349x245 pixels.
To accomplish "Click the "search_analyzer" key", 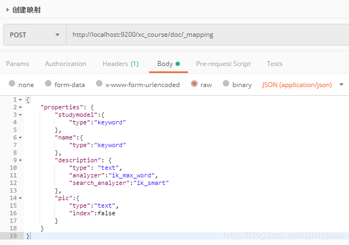I will [x=99, y=183].
